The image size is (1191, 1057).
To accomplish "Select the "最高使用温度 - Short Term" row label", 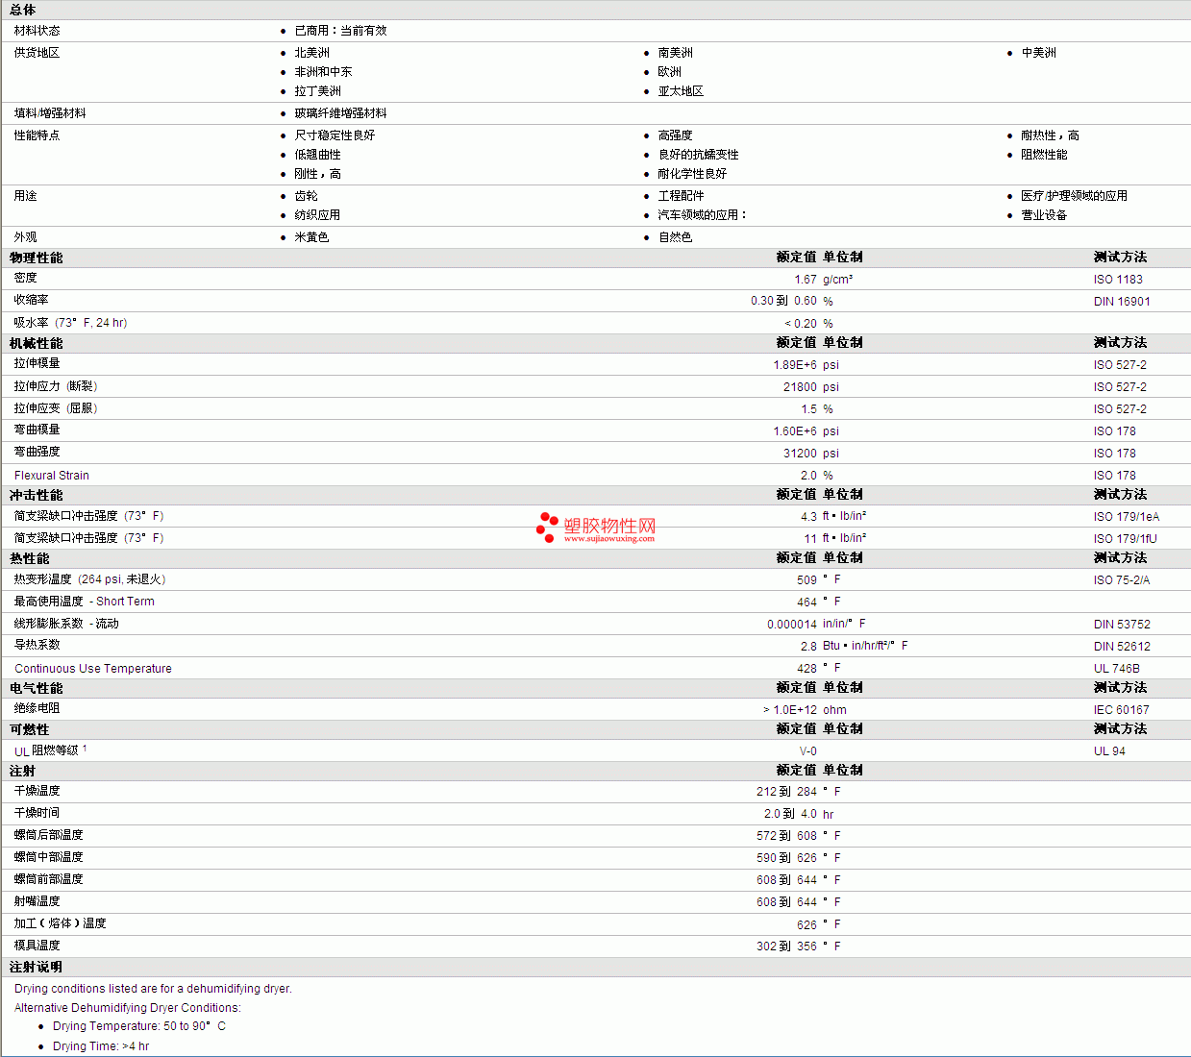I will (85, 602).
